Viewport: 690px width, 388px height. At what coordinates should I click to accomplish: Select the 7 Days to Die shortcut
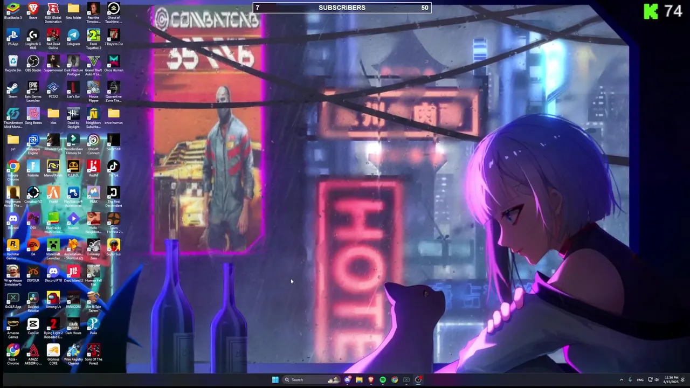[x=113, y=38]
